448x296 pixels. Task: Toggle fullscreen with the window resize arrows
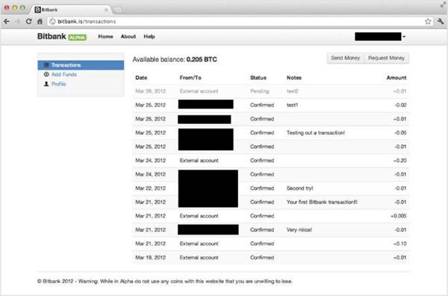pos(443,4)
